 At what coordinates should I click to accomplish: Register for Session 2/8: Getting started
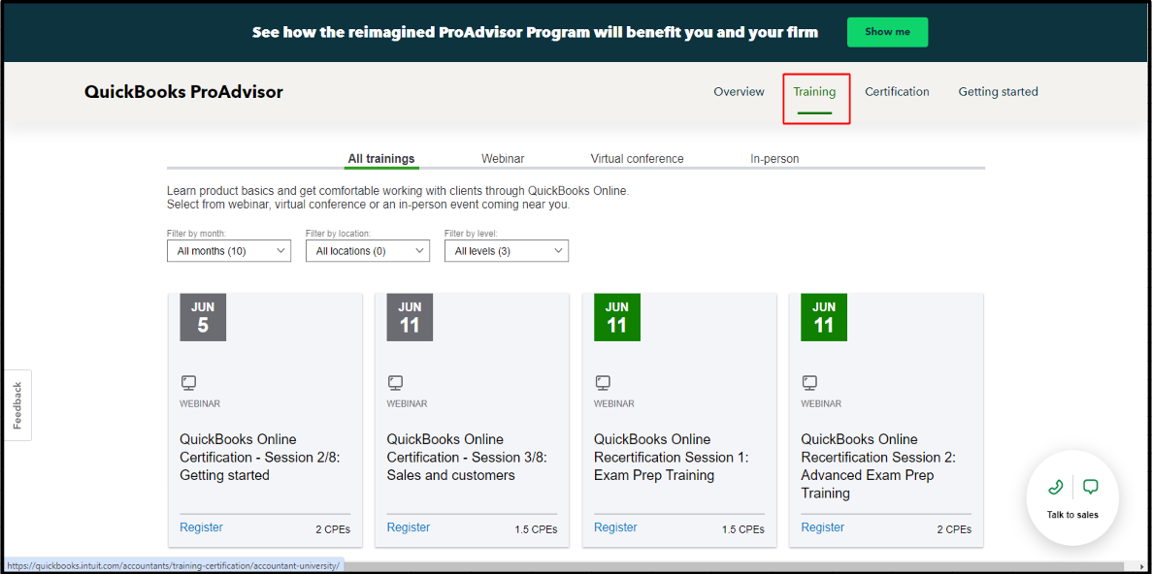point(201,527)
